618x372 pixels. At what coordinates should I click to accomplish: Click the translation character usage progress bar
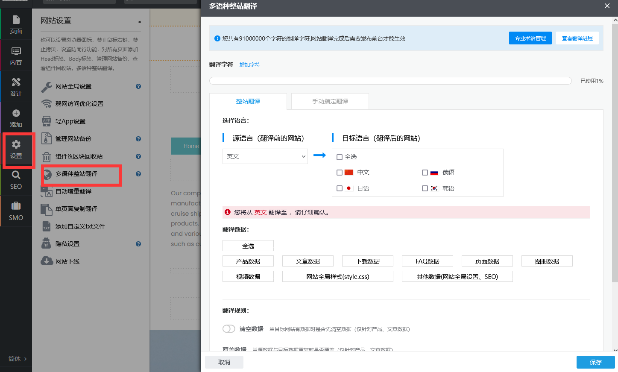point(390,80)
